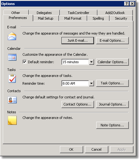Click the E-mail envelope icon

[12, 36]
